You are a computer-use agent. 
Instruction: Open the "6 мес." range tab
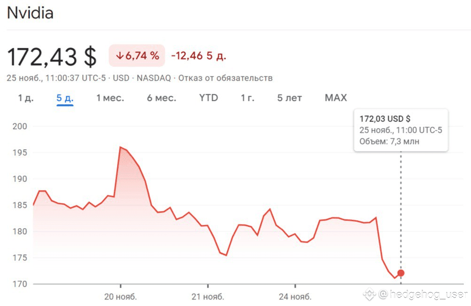coord(162,98)
